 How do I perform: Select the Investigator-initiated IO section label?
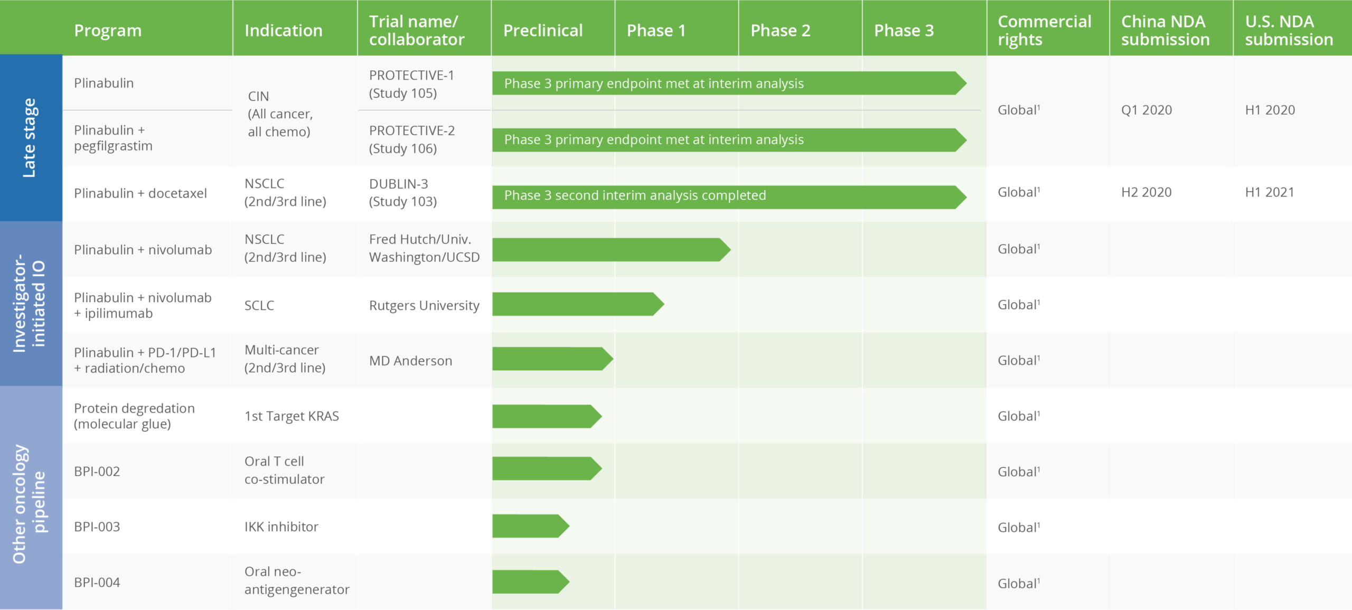(x=30, y=303)
